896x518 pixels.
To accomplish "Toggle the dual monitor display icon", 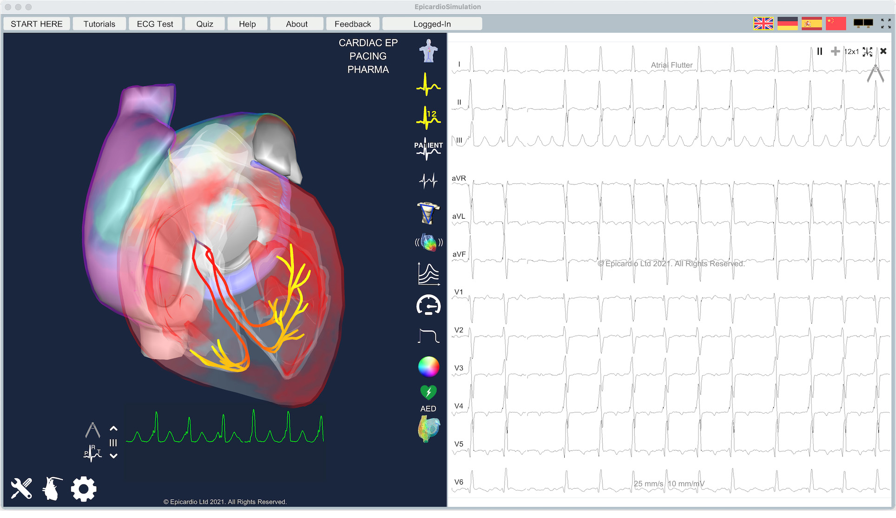I will pos(863,23).
